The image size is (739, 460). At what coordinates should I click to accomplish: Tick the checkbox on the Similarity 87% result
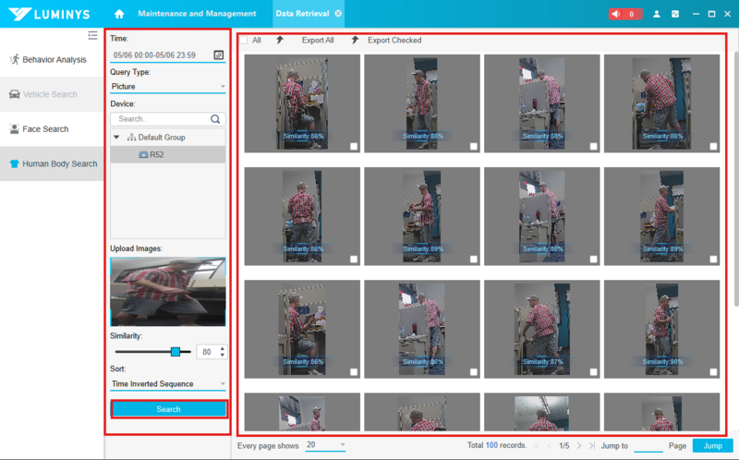tap(593, 372)
